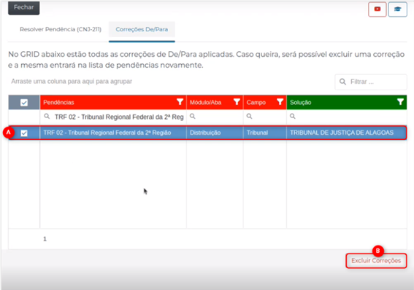Select the Tribunal cell in Campo column
The width and height of the screenshot is (414, 290).
265,133
